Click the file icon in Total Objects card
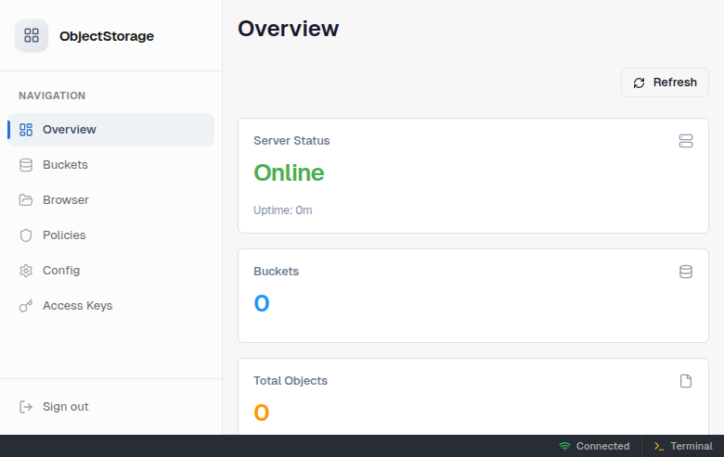The width and height of the screenshot is (724, 457). pyautogui.click(x=686, y=381)
